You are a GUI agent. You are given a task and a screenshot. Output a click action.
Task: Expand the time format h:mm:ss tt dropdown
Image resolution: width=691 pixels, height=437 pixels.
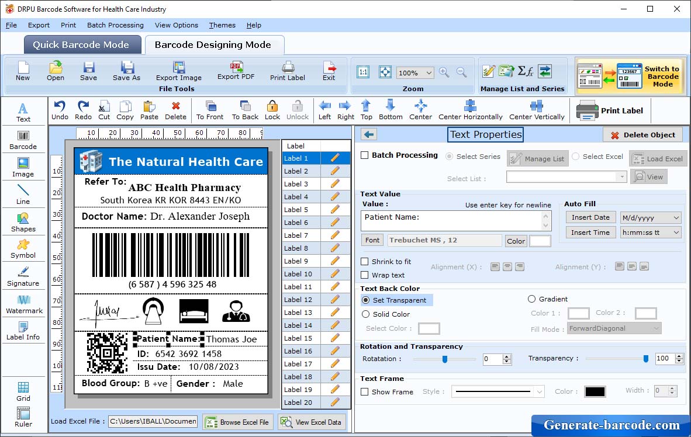coord(676,233)
